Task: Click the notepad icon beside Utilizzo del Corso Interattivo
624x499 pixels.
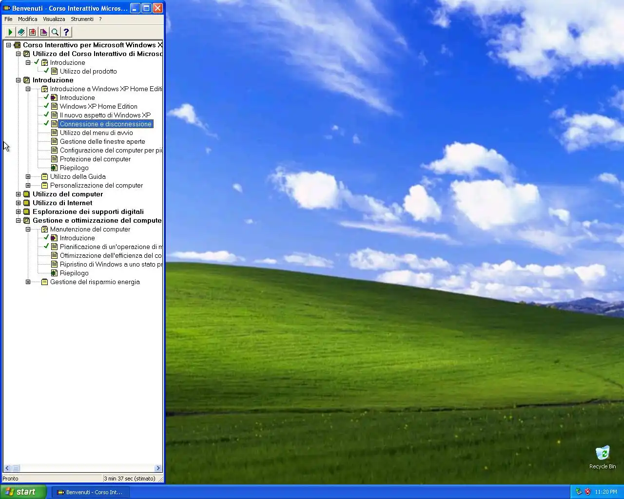Action: click(27, 54)
